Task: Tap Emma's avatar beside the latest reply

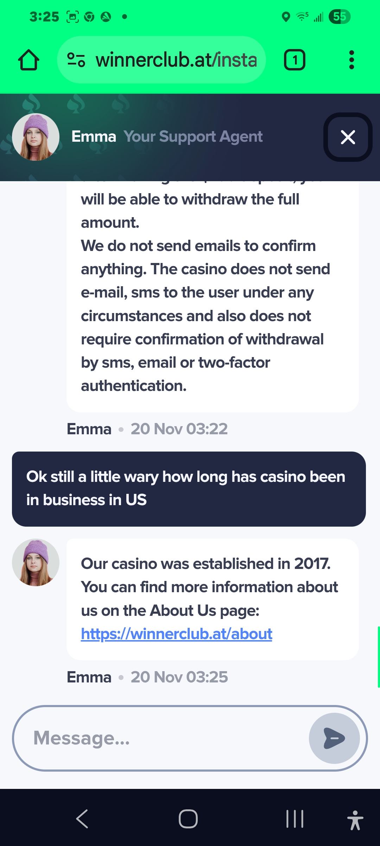Action: click(36, 562)
